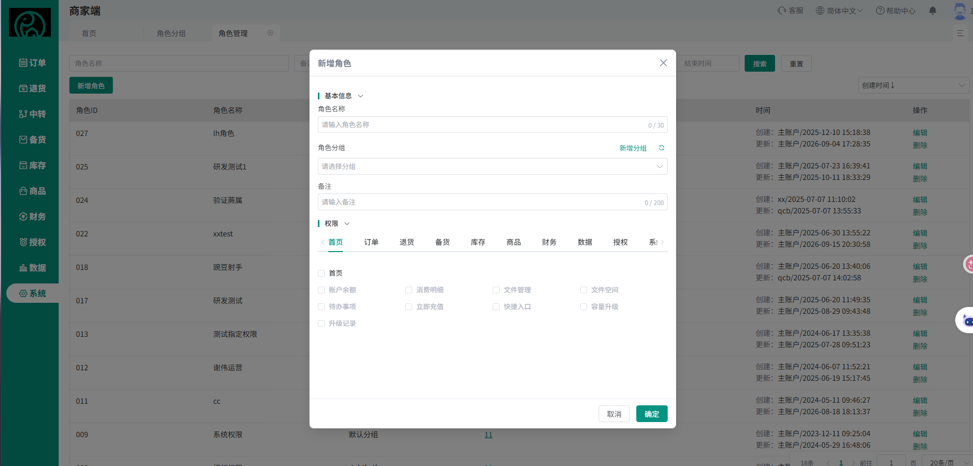Focus the 请输入备注 input field
973x466 pixels.
(x=492, y=202)
